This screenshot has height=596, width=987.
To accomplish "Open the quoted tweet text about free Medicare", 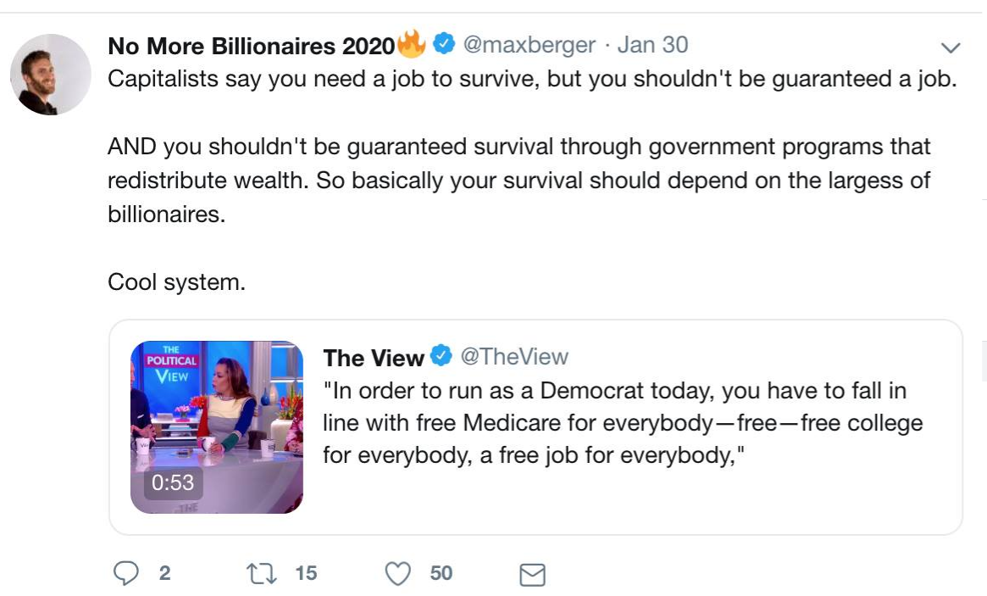I will tap(622, 423).
